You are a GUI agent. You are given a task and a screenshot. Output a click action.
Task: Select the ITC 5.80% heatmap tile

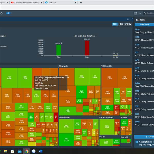[x=31, y=117]
